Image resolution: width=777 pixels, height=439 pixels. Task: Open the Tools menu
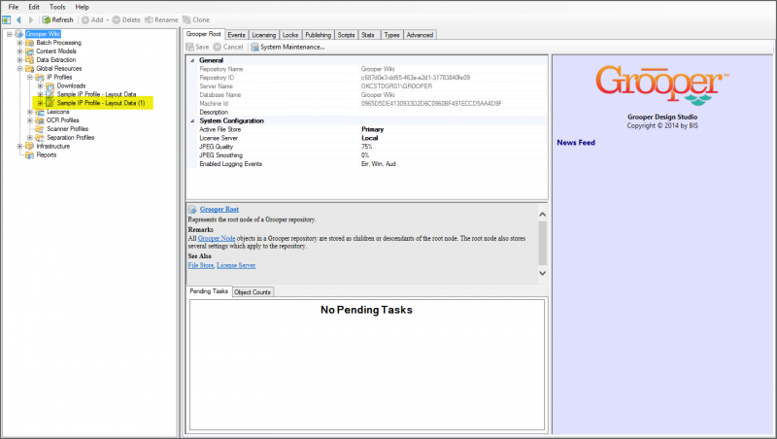tap(57, 7)
